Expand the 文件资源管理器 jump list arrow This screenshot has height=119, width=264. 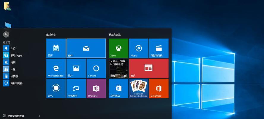coord(39,116)
